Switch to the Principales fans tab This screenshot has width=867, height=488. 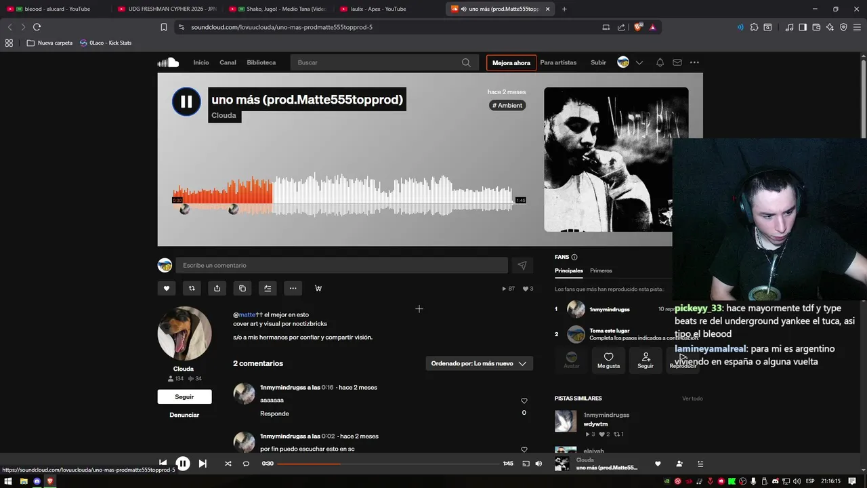click(569, 270)
